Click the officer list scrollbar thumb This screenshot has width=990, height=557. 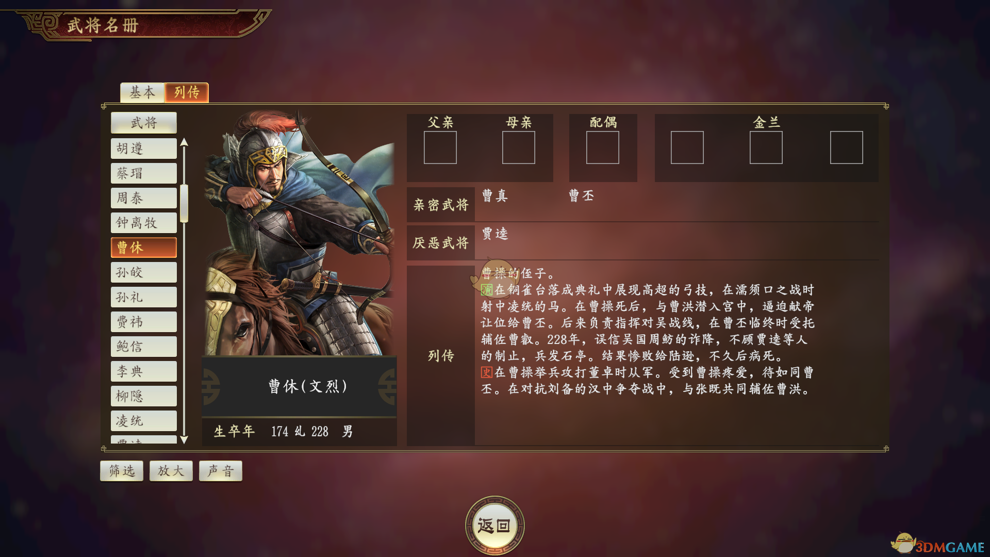pyautogui.click(x=184, y=203)
